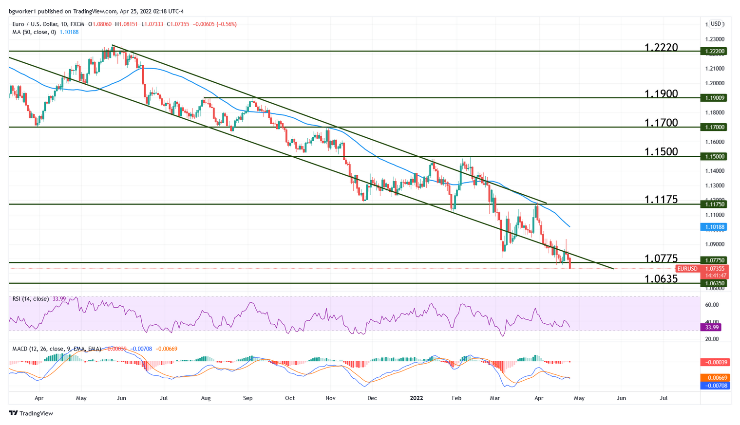The image size is (740, 425).
Task: Click the MACD (12, 26, close, 9) legend
Action: (x=57, y=349)
